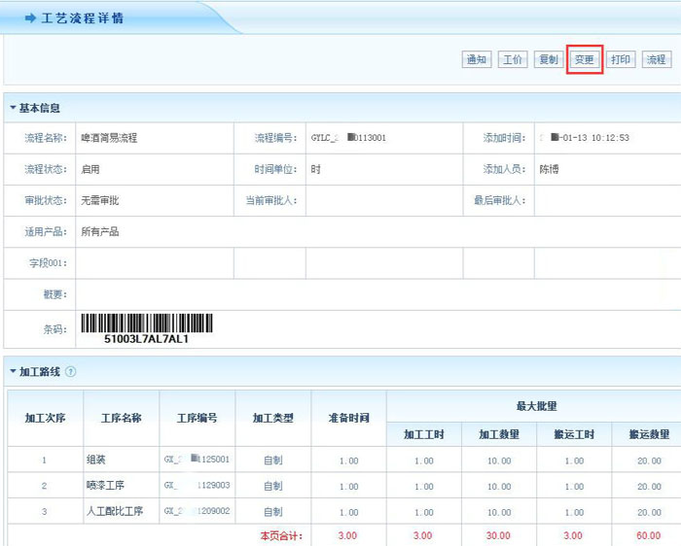The height and width of the screenshot is (546, 681).
Task: Collapse the 加工路线 section
Action: pos(13,372)
